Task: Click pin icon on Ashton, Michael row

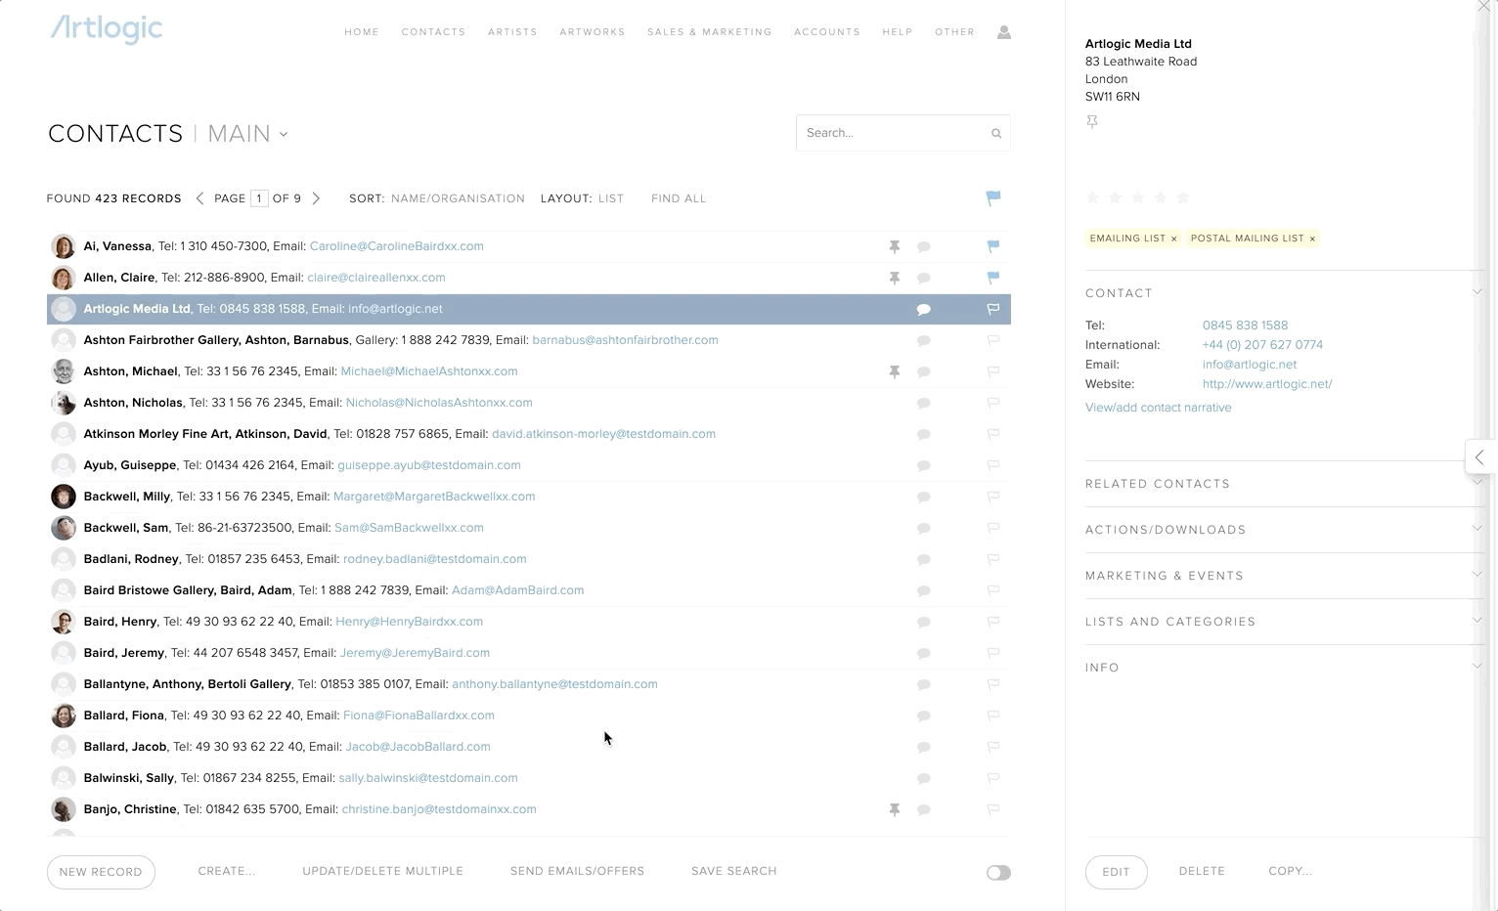Action: coord(894,372)
